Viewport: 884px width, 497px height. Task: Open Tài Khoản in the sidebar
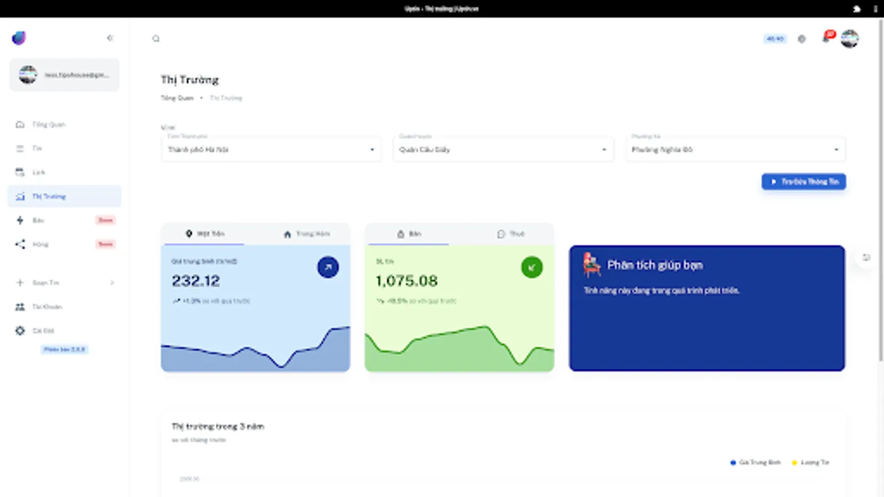pos(65,306)
